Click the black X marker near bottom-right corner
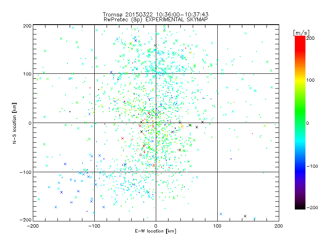Screen dimensions: 328x246 245,216
